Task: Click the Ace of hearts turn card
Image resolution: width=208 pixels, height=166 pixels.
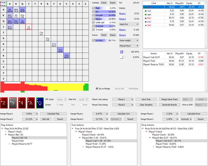Action: click(31, 103)
